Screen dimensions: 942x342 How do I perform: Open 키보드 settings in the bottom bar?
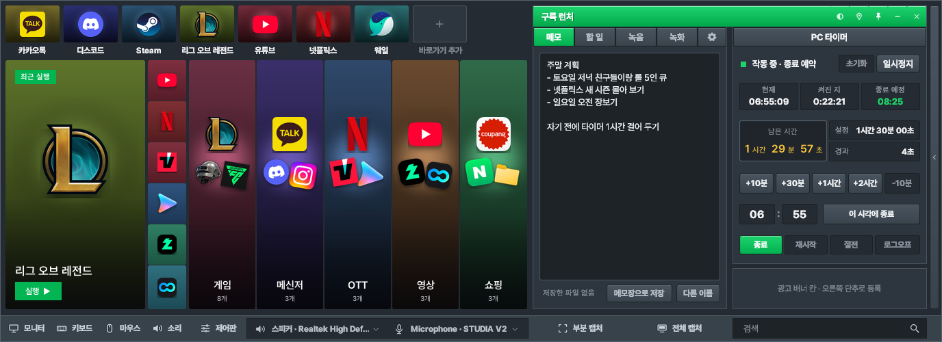coord(75,329)
